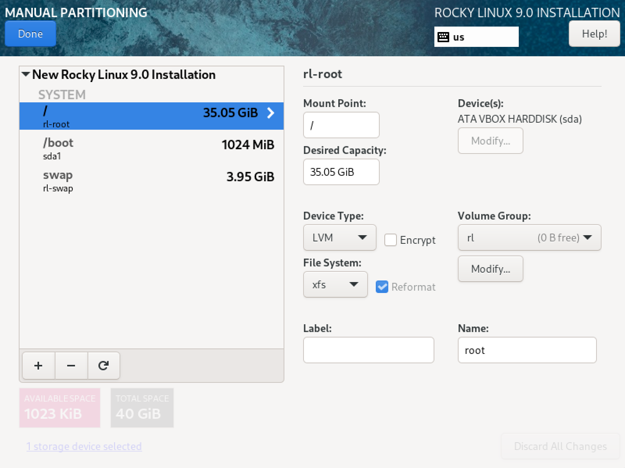Viewport: 625px width, 468px height.
Task: Click the Total Space 40 GiB box
Action: 142,407
